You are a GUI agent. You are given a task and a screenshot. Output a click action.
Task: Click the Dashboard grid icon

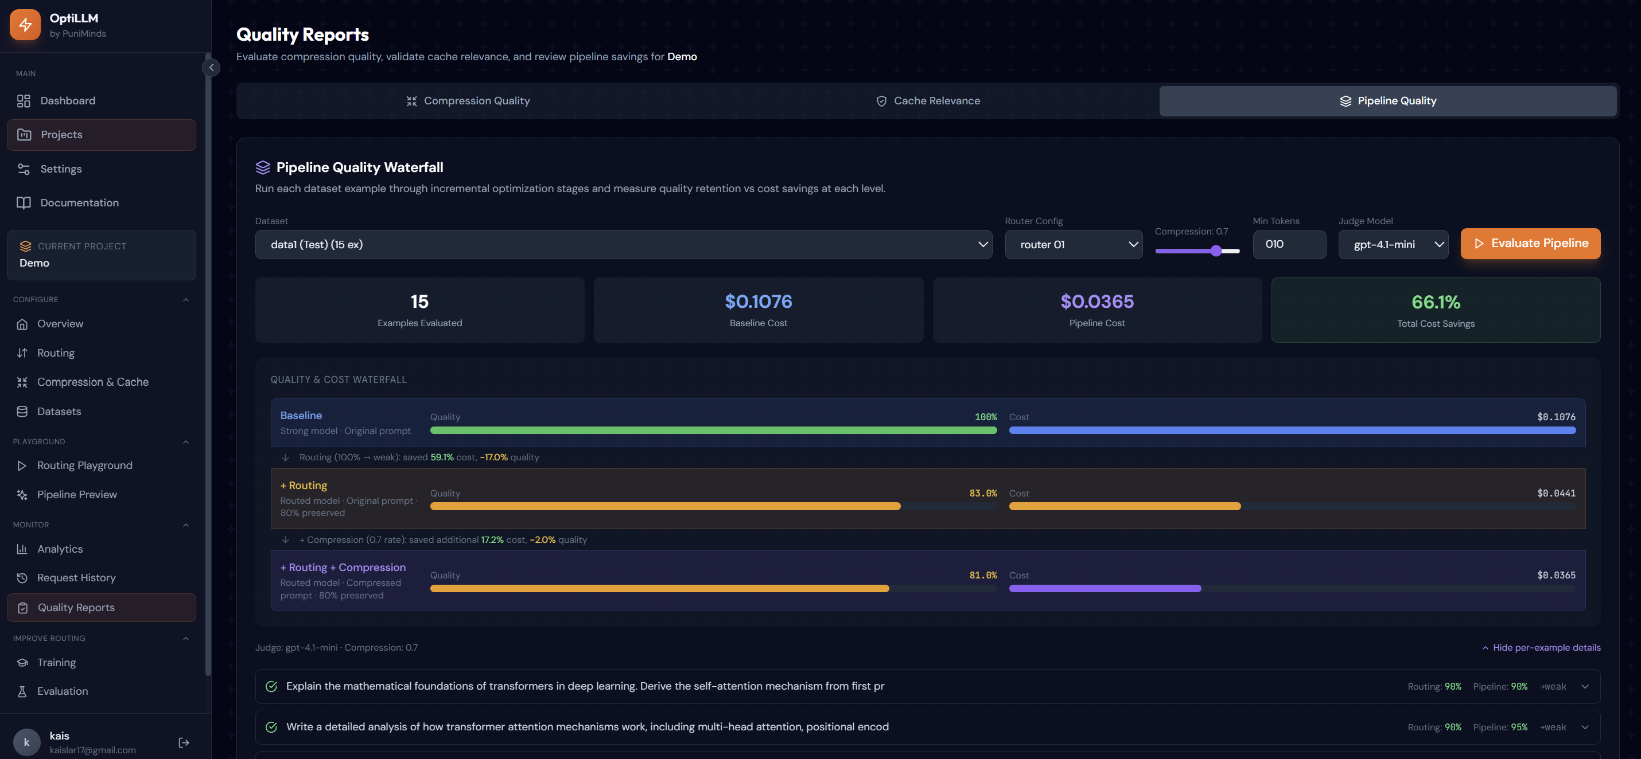pyautogui.click(x=24, y=100)
